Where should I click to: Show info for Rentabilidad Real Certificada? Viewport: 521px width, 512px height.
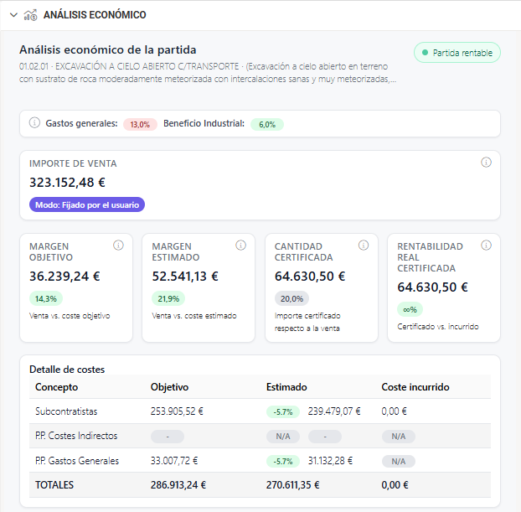click(x=486, y=246)
